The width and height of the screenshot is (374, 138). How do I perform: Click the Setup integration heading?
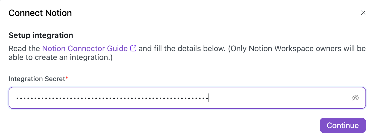41,35
